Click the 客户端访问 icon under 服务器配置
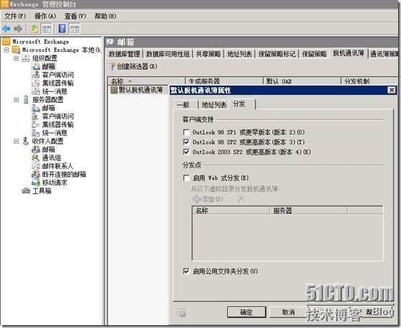Viewport: 401px width, 328px height. (36, 117)
